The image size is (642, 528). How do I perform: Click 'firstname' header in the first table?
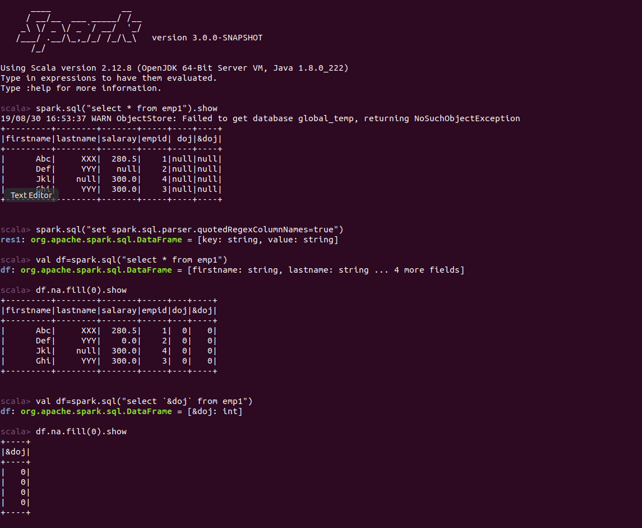(x=28, y=139)
